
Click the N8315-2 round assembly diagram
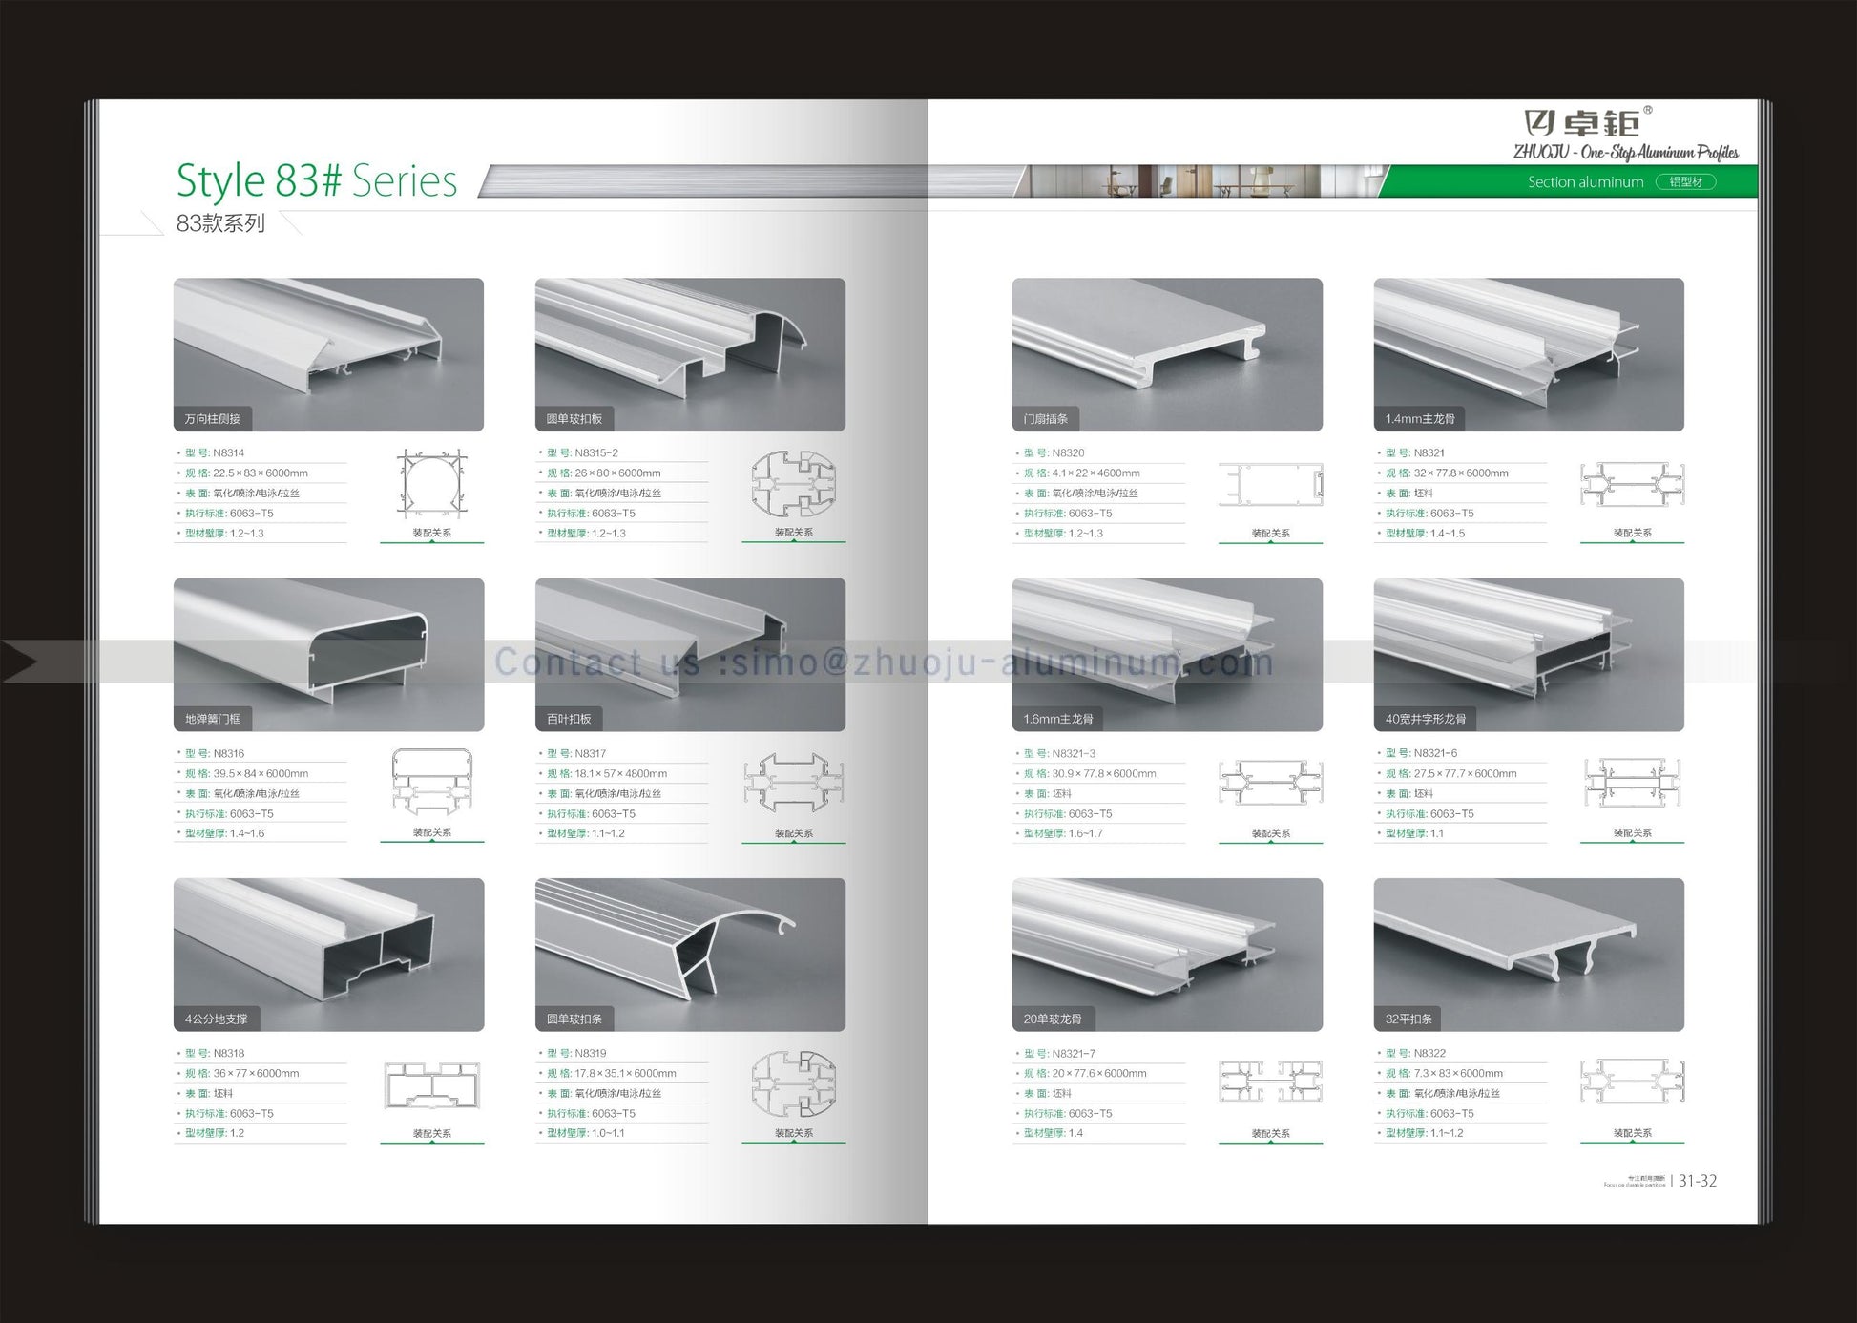(793, 484)
